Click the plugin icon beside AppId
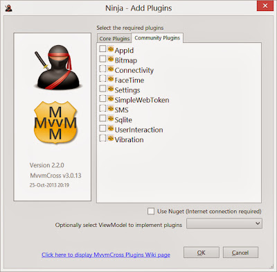The image size is (277, 272). [111, 49]
